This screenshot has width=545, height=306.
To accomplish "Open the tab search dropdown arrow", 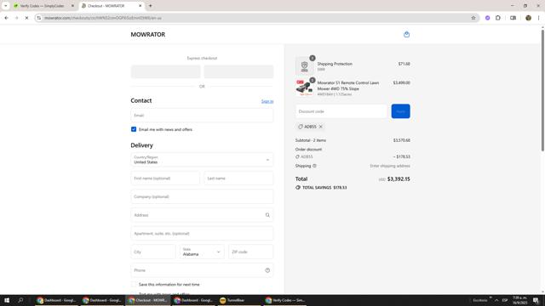I will [x=6, y=6].
